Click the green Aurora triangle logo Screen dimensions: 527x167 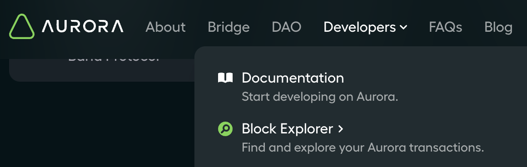22,26
